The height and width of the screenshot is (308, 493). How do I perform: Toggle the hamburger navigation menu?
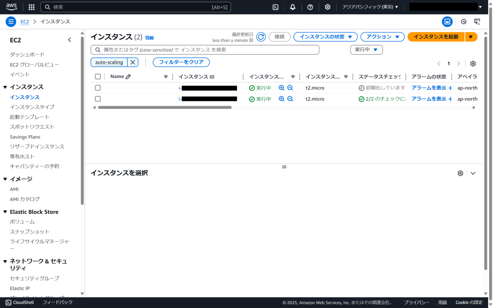coord(11,22)
